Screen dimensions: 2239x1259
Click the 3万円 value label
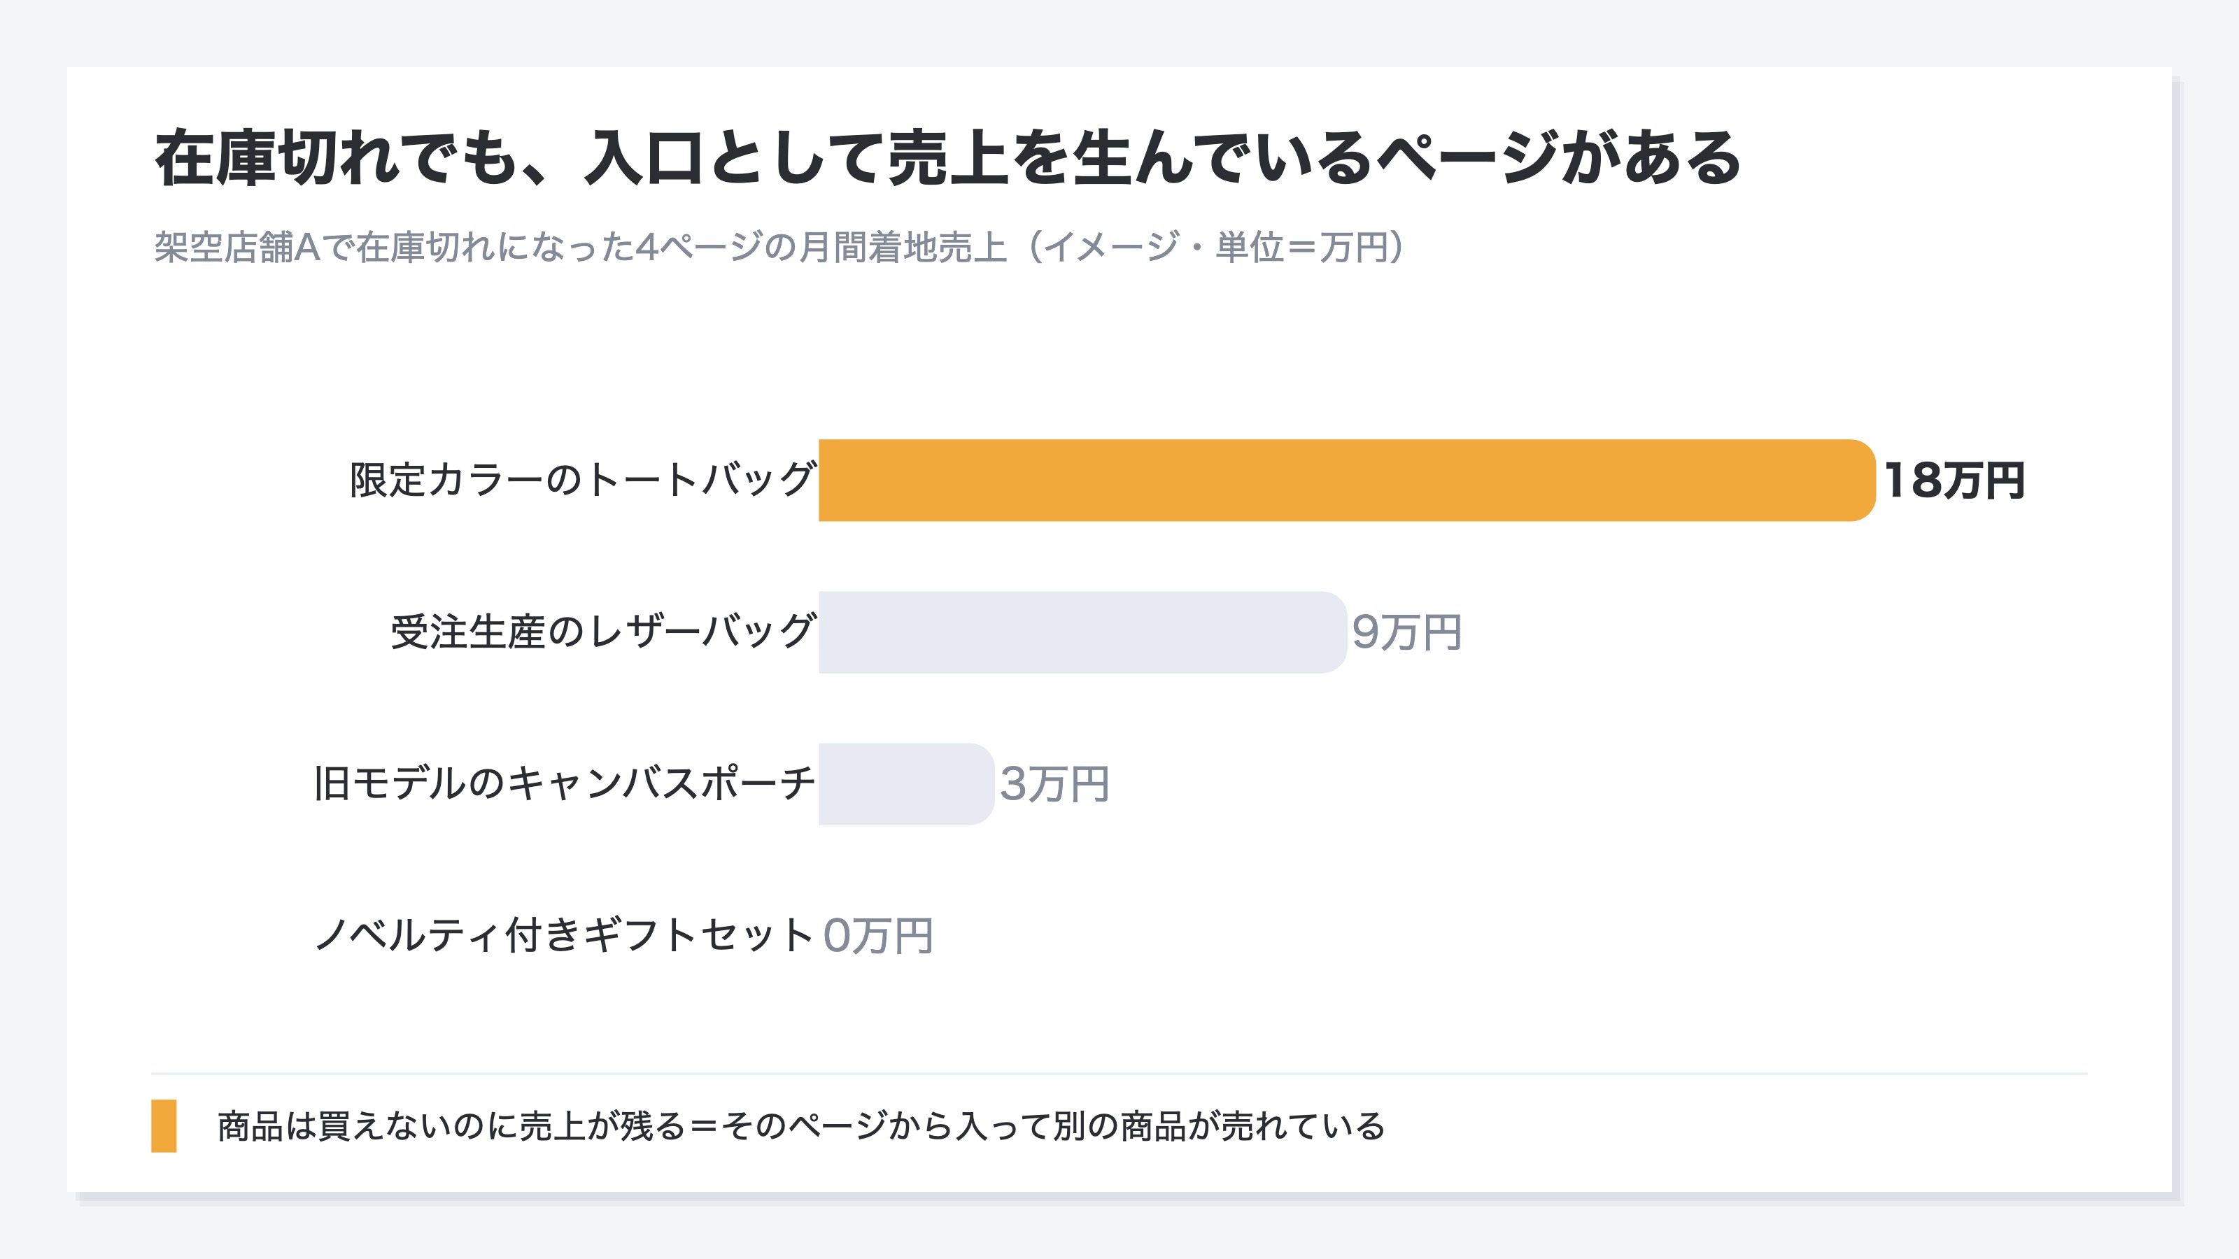[1054, 783]
